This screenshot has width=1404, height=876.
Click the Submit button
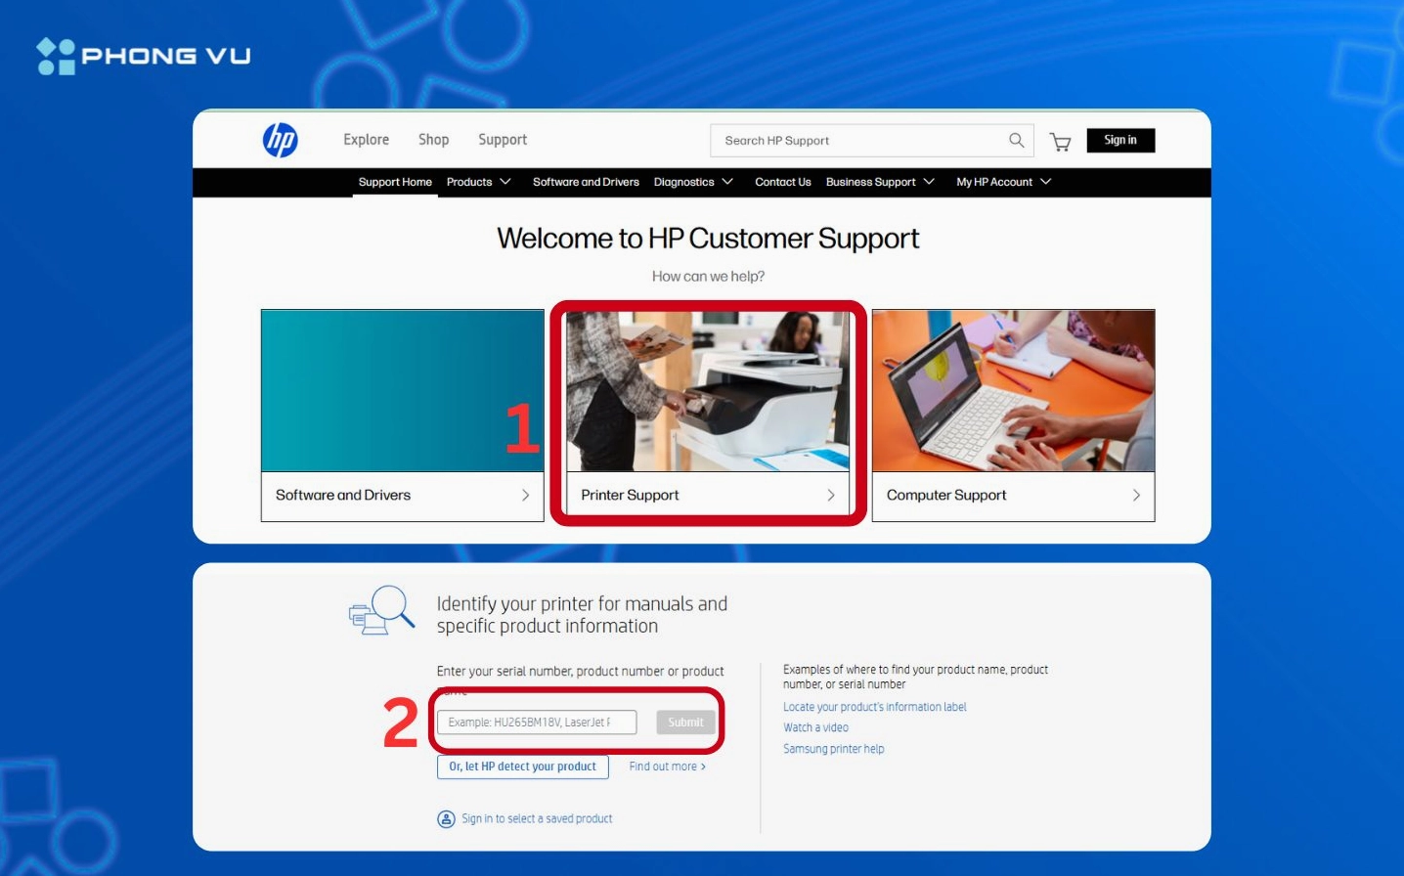(x=685, y=722)
